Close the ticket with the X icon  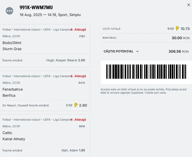point(189,5)
